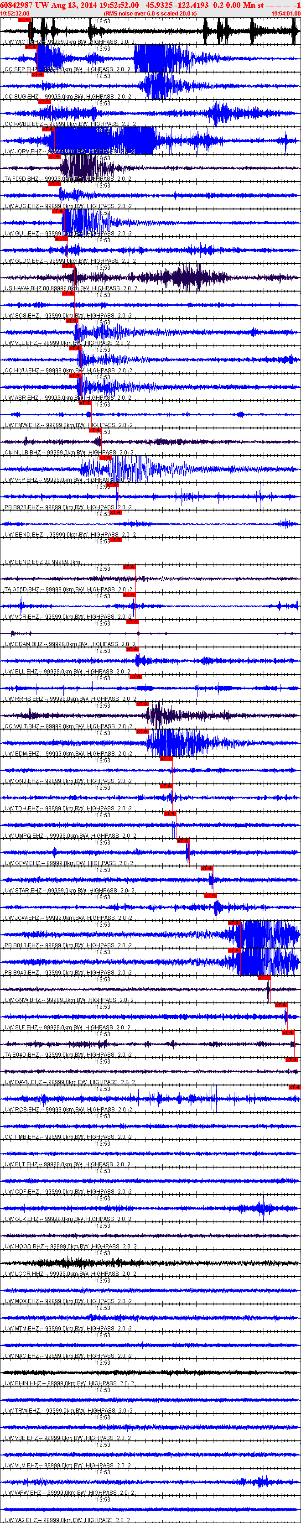
Task: Select the UW.VBE EHZ station label
Action: pyautogui.click(x=68, y=1438)
